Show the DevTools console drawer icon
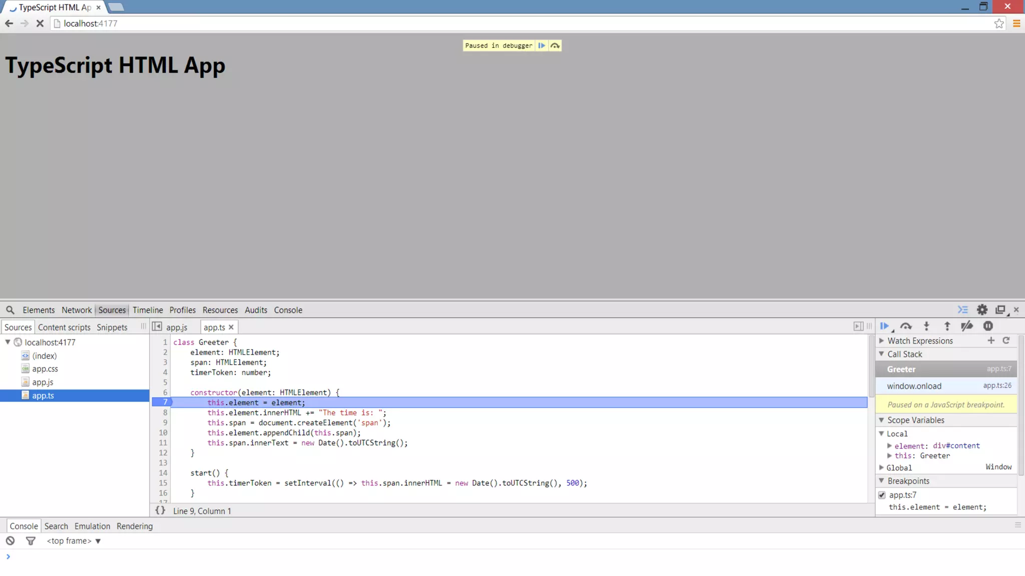 pos(963,310)
